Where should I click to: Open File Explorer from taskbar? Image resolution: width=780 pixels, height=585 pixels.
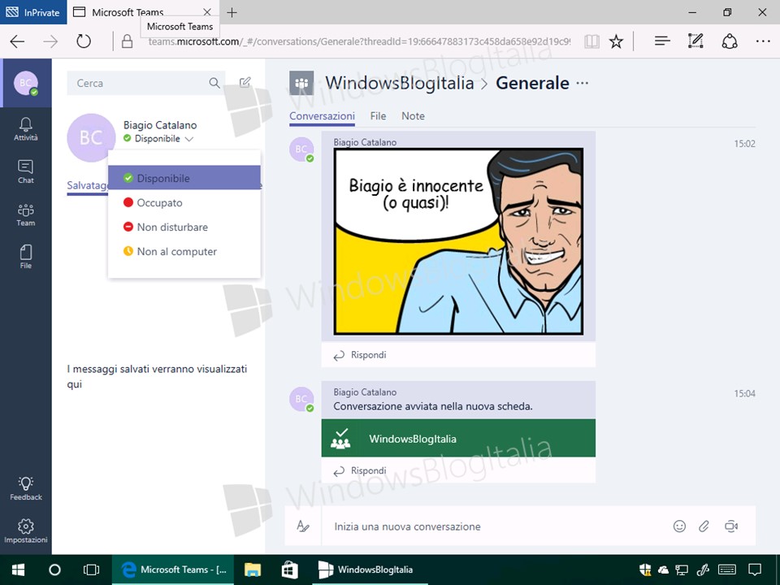point(253,570)
